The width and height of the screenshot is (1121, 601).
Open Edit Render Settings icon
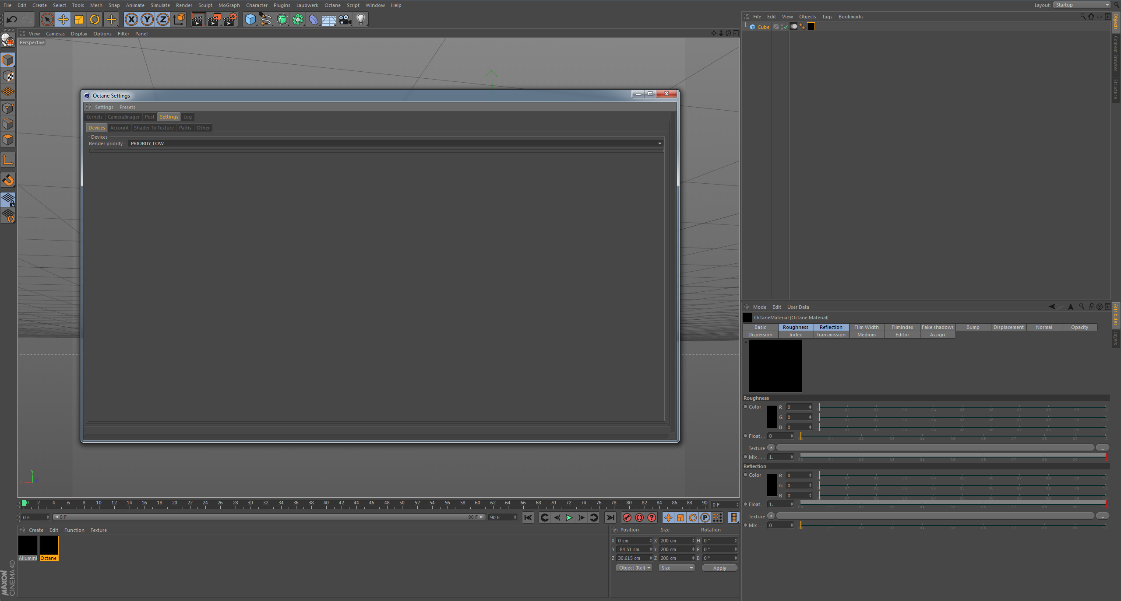(230, 20)
